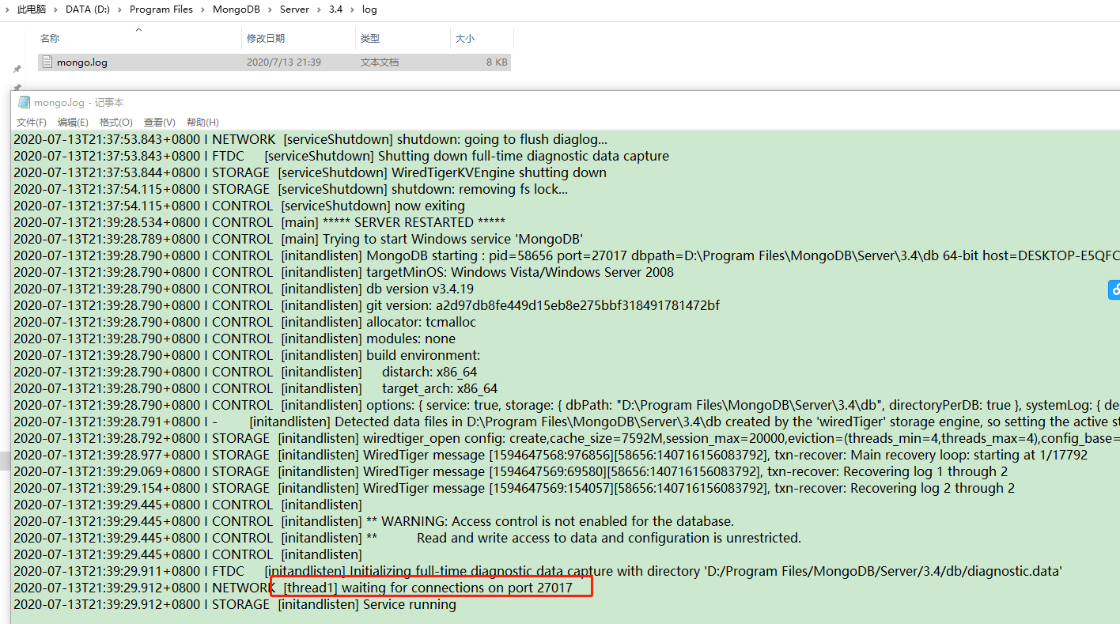
Task: Click the mongo.log text document icon in Explorer
Action: coord(49,62)
